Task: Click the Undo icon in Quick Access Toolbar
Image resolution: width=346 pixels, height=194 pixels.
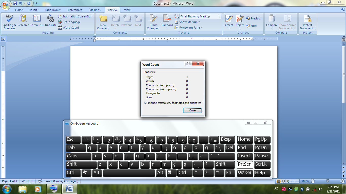Action: point(21,3)
